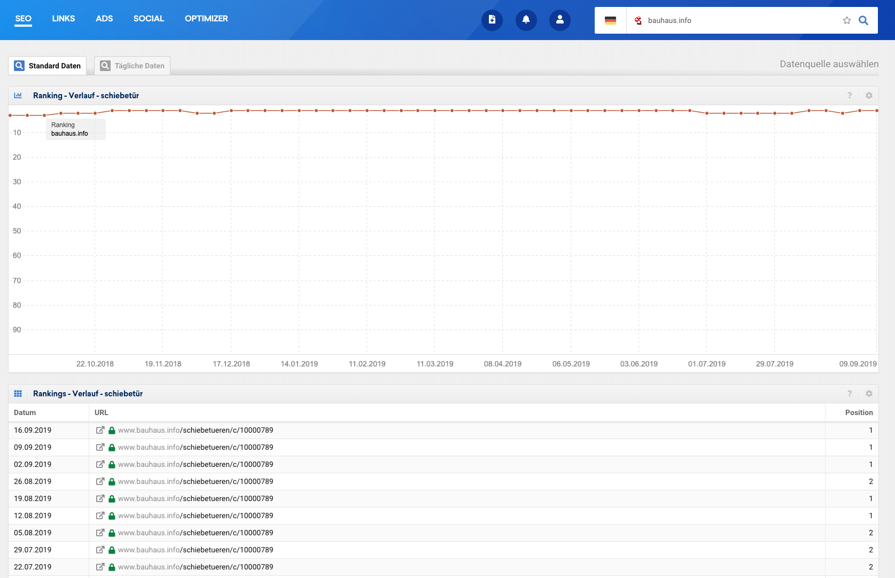Image resolution: width=895 pixels, height=578 pixels.
Task: Open help icon for Rankings table panel
Action: (x=850, y=393)
